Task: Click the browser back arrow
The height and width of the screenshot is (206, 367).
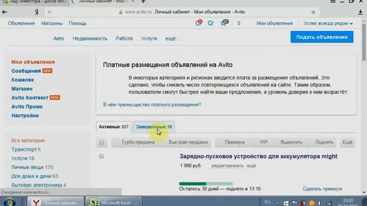Action: (x=5, y=12)
